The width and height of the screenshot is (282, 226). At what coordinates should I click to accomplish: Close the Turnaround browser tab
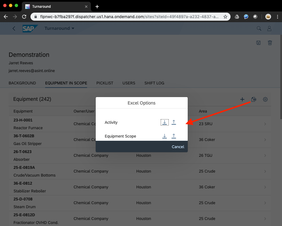pos(86,7)
